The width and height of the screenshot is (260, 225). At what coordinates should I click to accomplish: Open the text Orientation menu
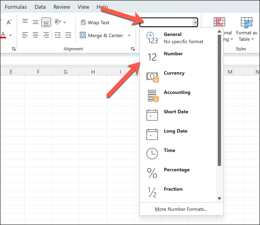[x=60, y=22]
